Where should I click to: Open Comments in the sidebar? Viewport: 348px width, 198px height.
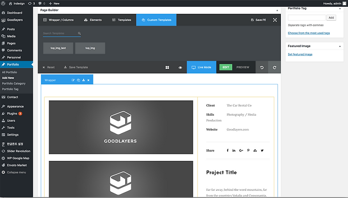tap(14, 51)
